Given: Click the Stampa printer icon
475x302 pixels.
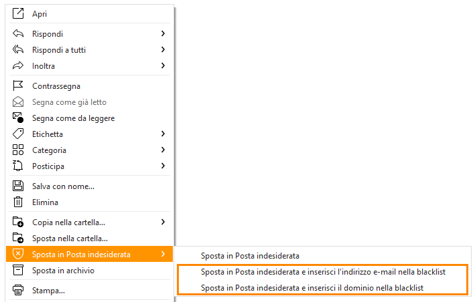Looking at the screenshot, I should (x=18, y=290).
